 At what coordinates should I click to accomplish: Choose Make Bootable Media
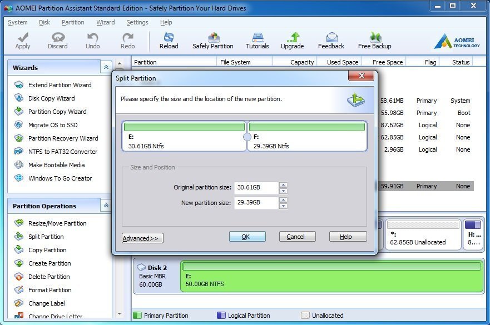pyautogui.click(x=50, y=165)
